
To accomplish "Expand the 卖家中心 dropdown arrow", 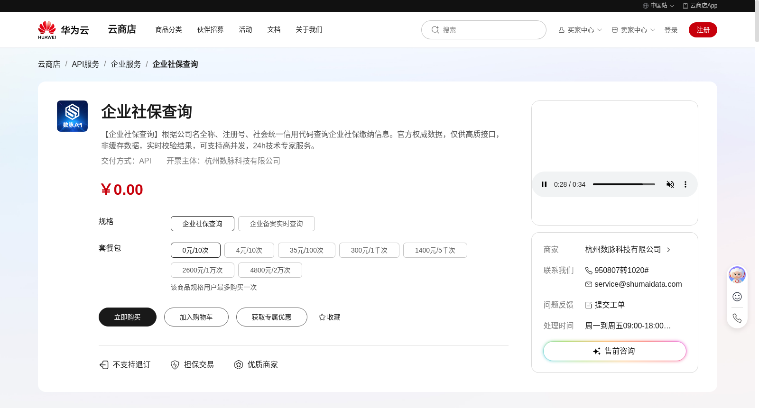I will click(x=653, y=30).
